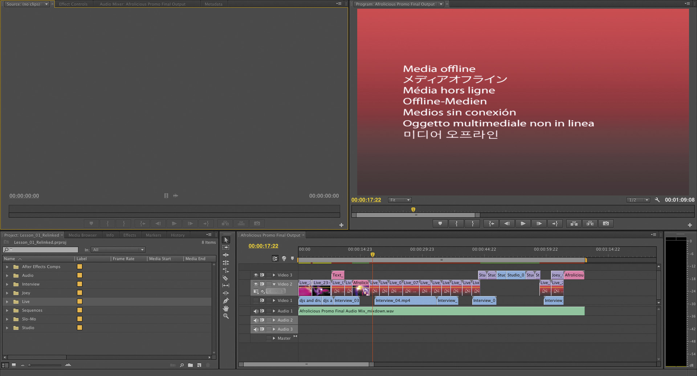This screenshot has width=697, height=376.
Task: Expand Video 3 track
Action: [x=274, y=275]
